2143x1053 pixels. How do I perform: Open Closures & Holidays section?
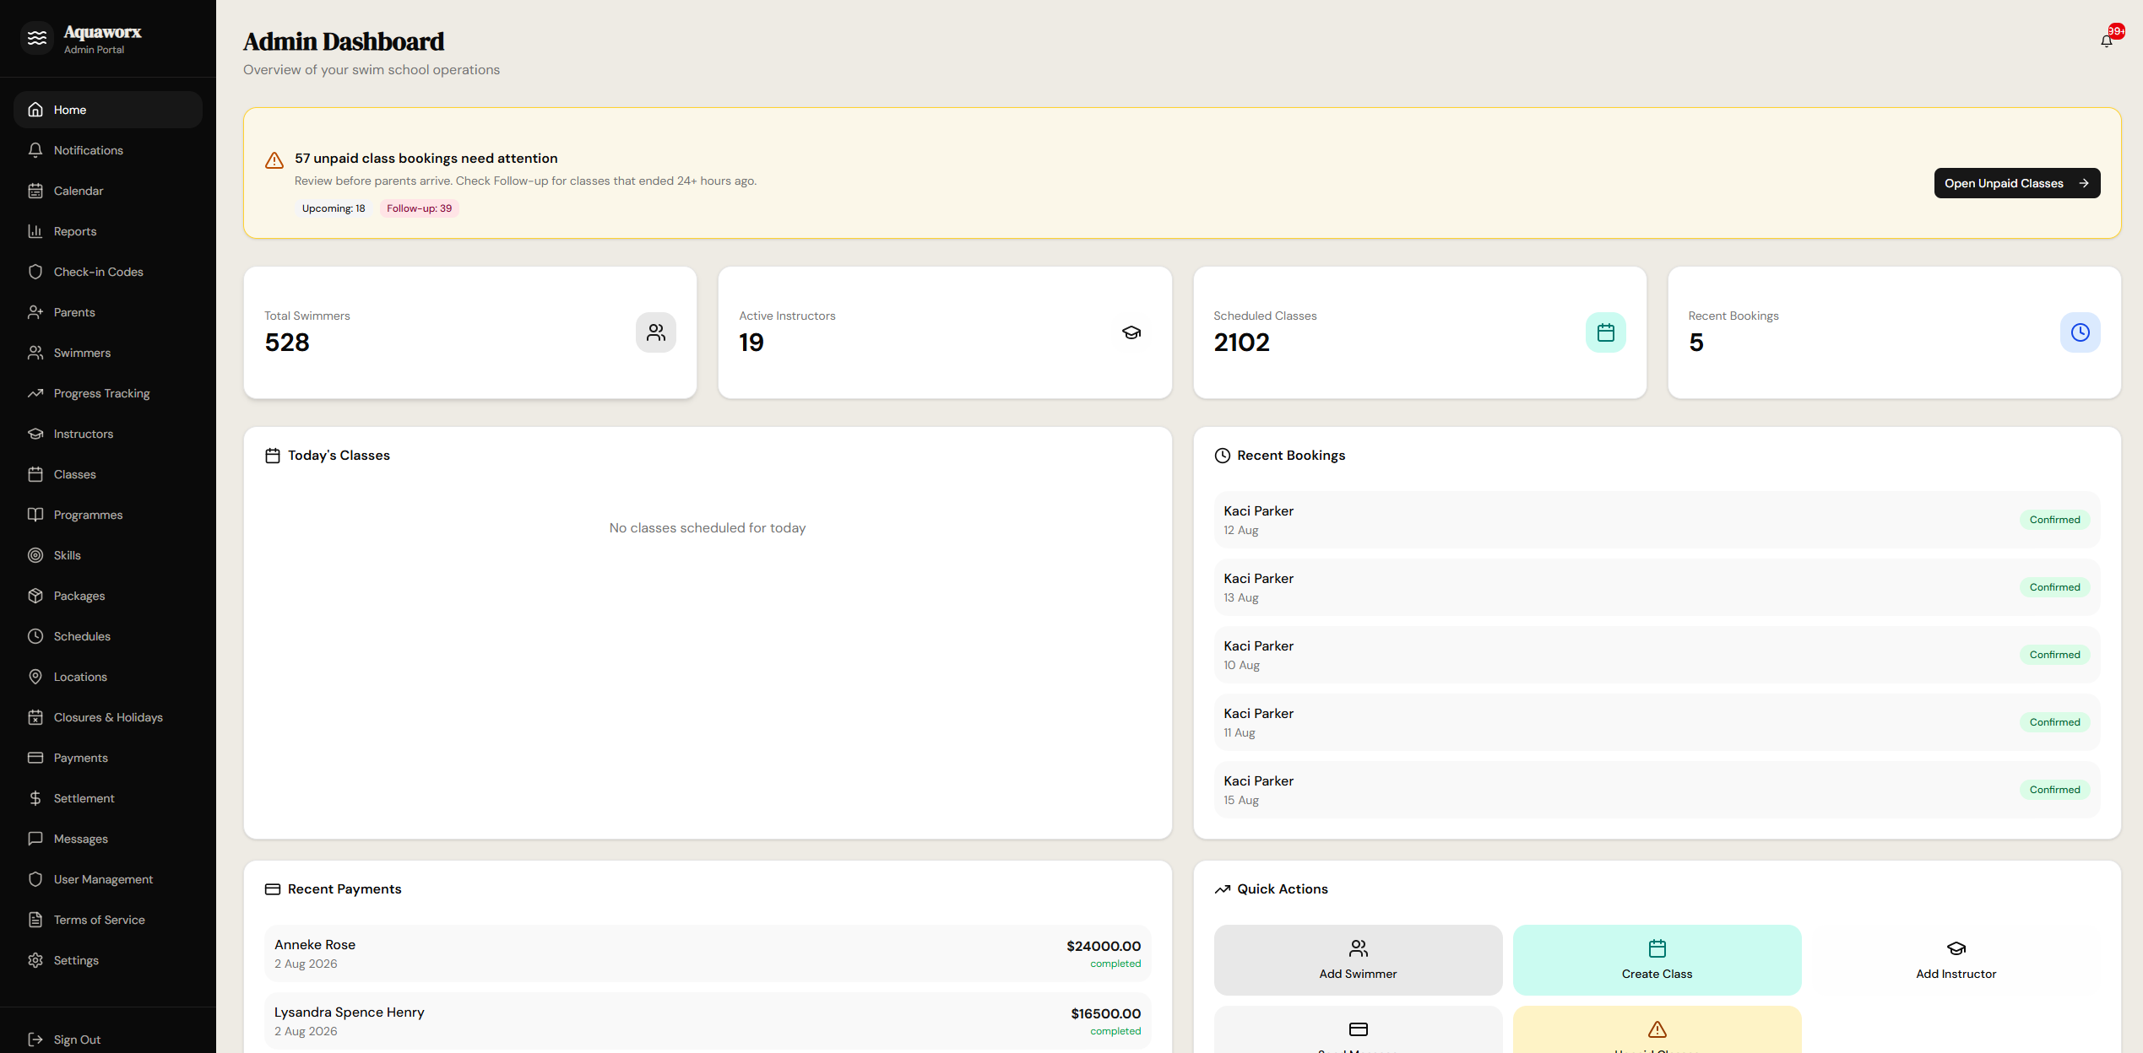(108, 717)
